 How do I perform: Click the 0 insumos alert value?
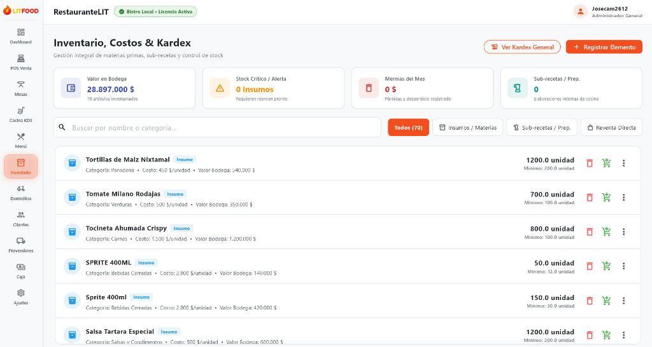point(255,89)
